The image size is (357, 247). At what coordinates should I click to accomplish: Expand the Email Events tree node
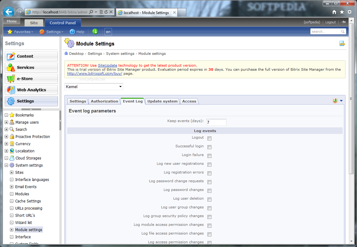coord(12,187)
